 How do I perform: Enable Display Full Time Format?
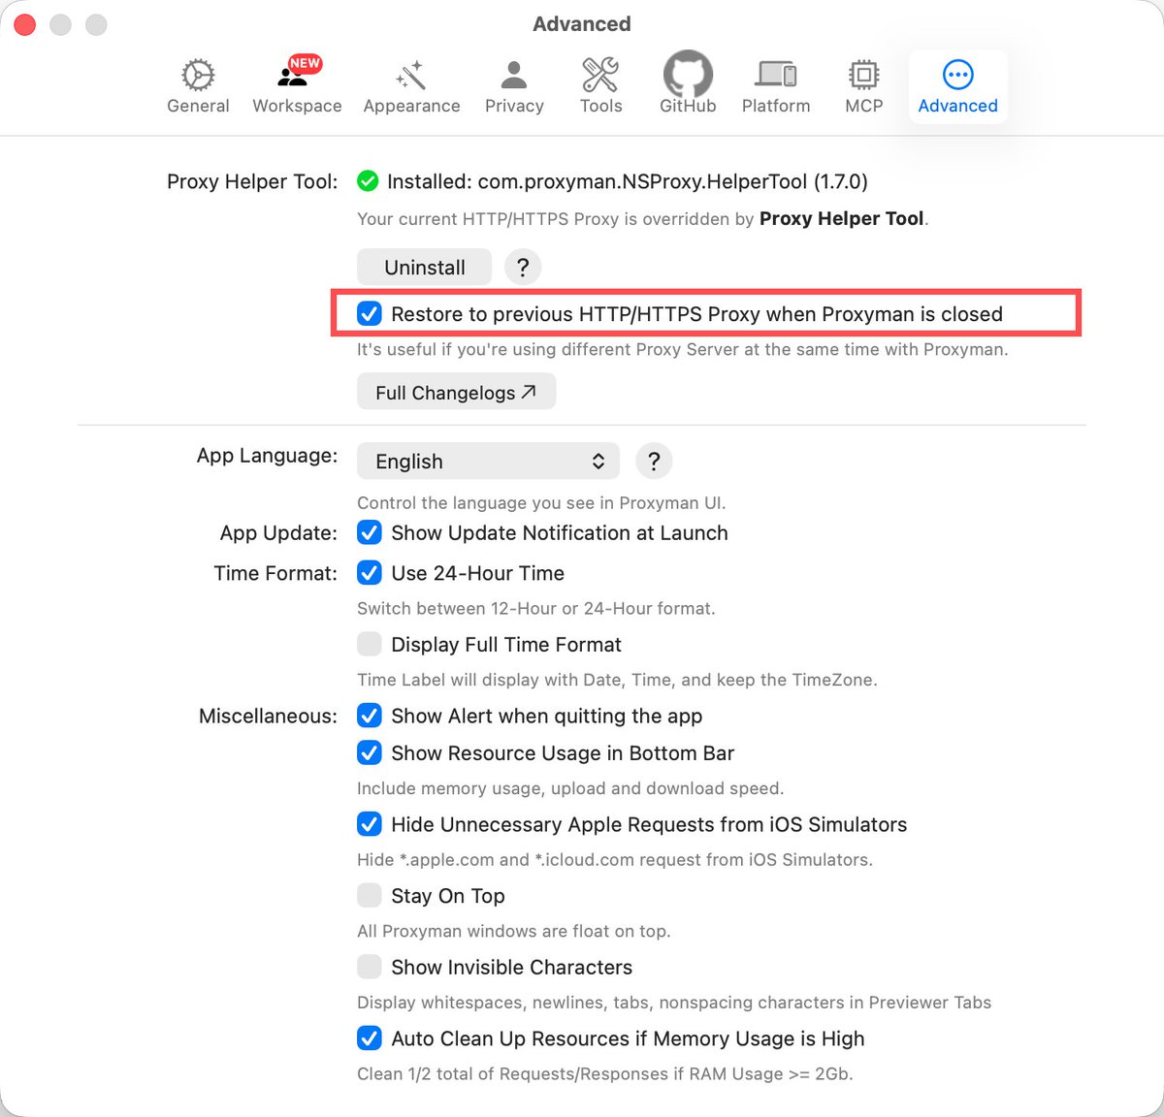369,644
